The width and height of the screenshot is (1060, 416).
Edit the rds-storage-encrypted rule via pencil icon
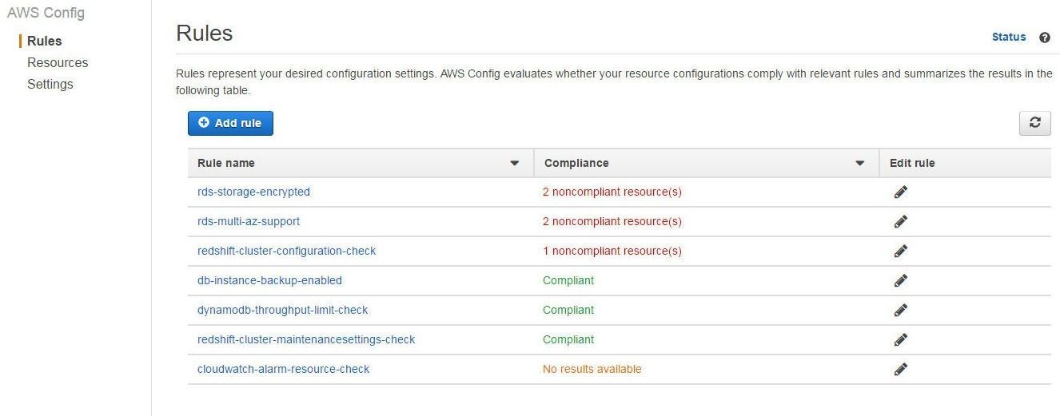coord(901,192)
